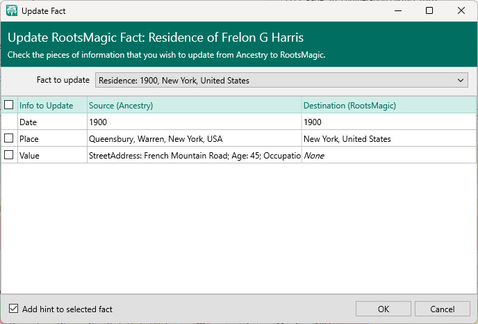Screen dimensions: 478x324
Task: Uncheck Add hint to selected fact
Action: tap(13, 309)
